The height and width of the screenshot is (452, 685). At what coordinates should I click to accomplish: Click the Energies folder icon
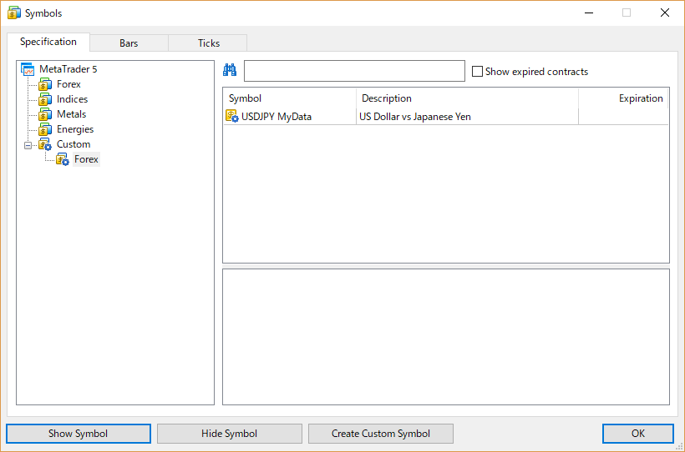tap(45, 129)
